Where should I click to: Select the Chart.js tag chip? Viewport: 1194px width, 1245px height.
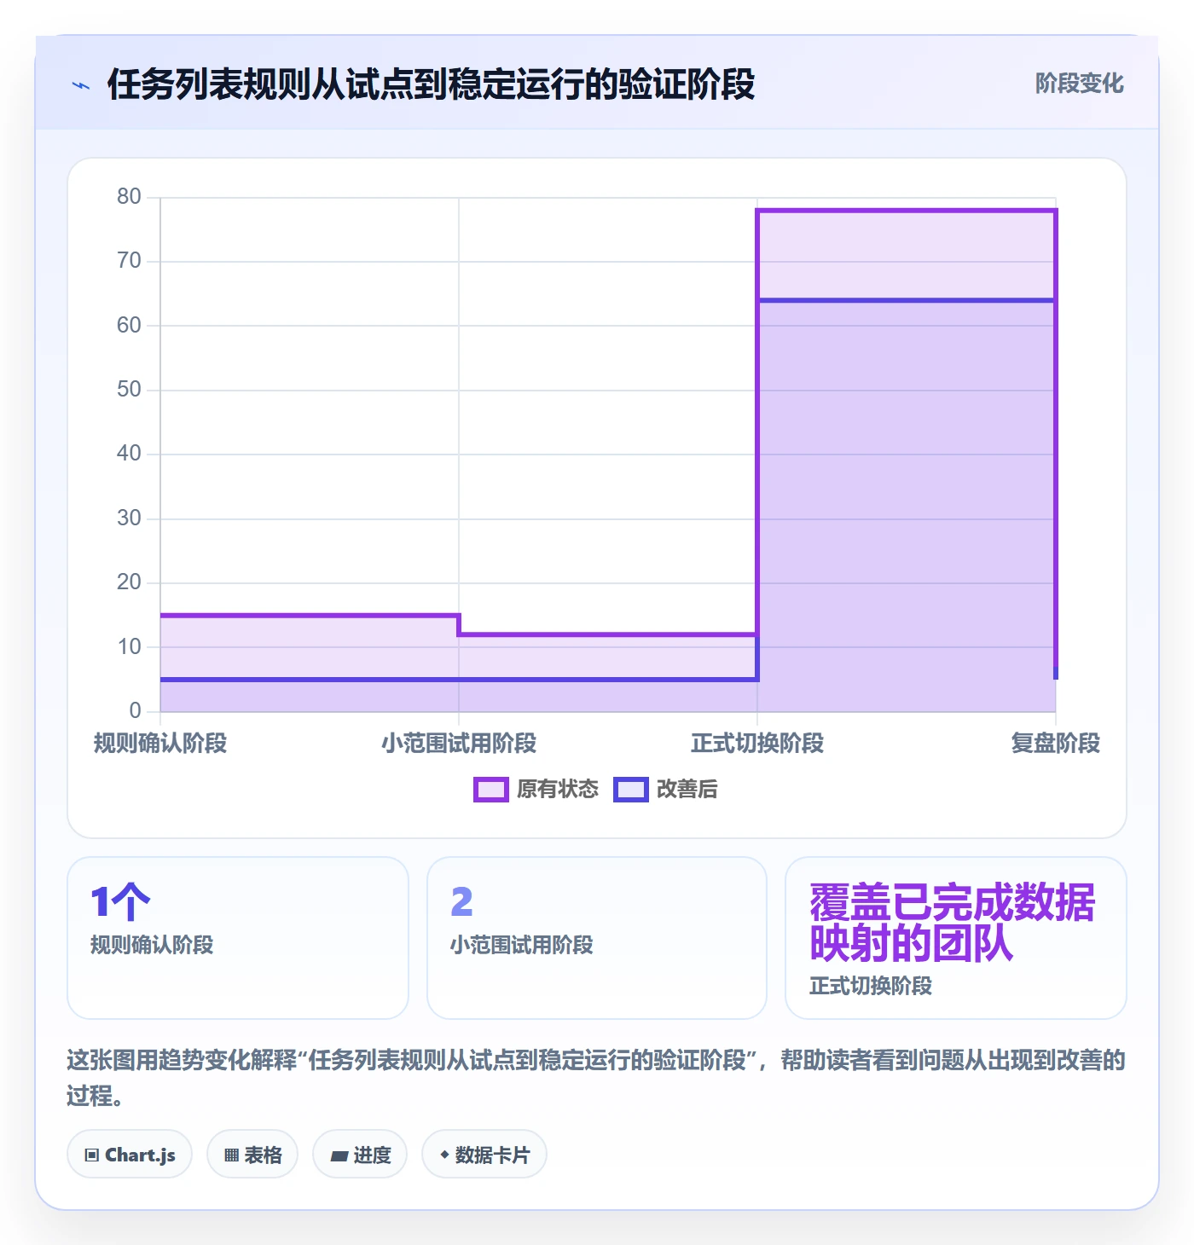[x=130, y=1155]
